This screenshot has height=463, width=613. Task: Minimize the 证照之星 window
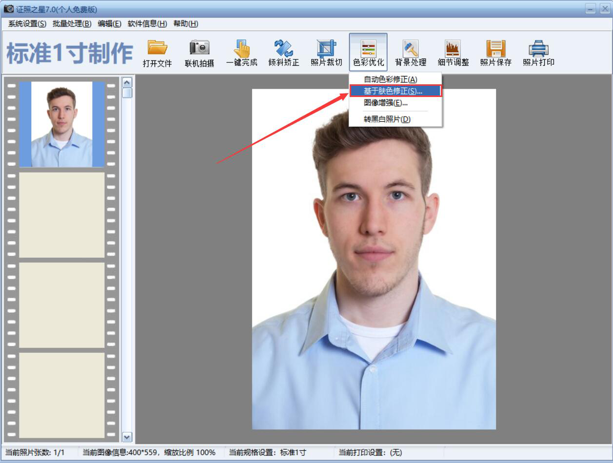coord(591,9)
